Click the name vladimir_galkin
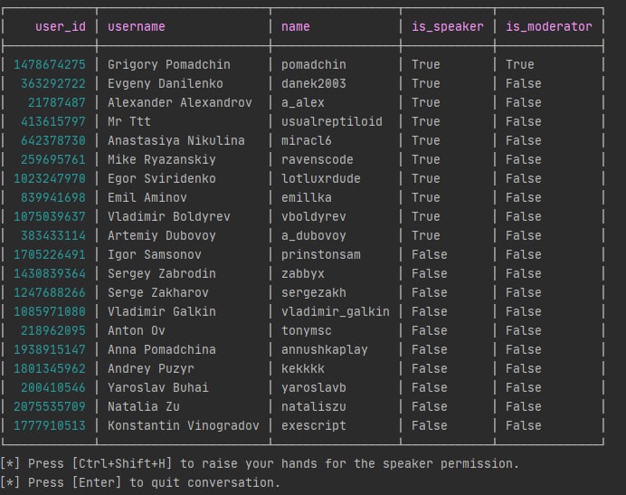Screen dimensions: 626x495 click(x=335, y=311)
